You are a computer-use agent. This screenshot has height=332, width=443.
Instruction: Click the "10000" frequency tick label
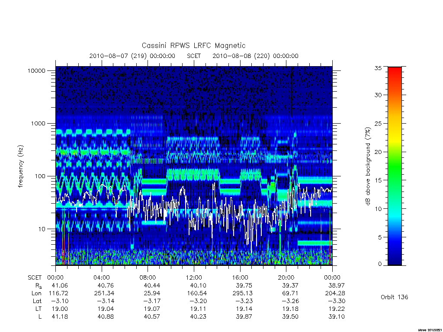coord(36,71)
